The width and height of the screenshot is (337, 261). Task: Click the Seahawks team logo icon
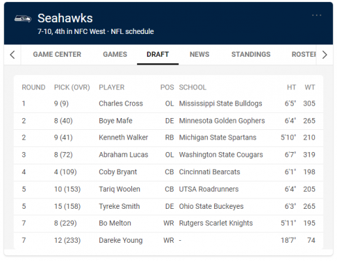coord(23,19)
